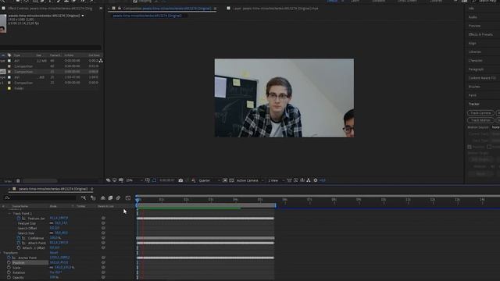Click the Track Camera button
This screenshot has height=281, width=500.
(480, 112)
